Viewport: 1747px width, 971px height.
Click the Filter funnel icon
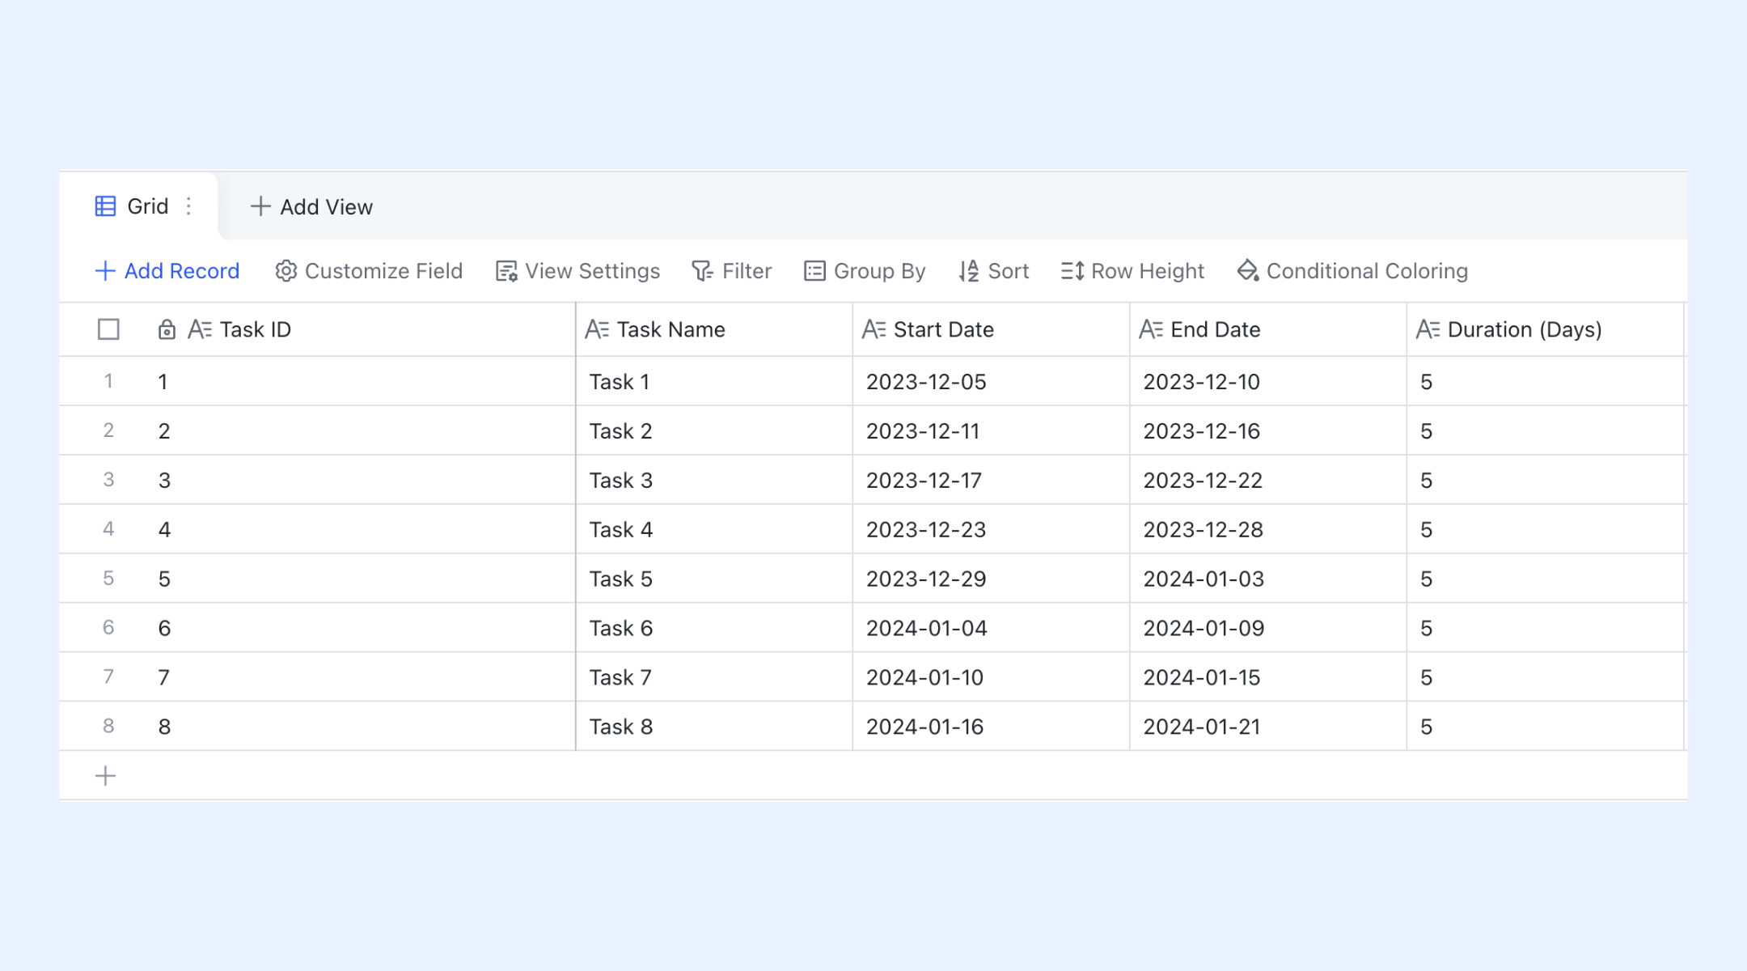pyautogui.click(x=702, y=271)
